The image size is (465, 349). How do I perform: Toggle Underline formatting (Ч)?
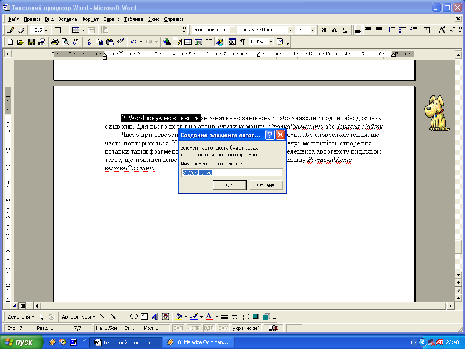(x=345, y=30)
